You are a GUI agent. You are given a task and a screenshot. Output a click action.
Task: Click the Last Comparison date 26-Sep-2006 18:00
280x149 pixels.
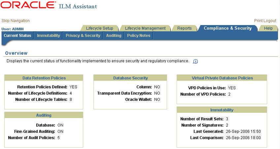[x=243, y=138]
